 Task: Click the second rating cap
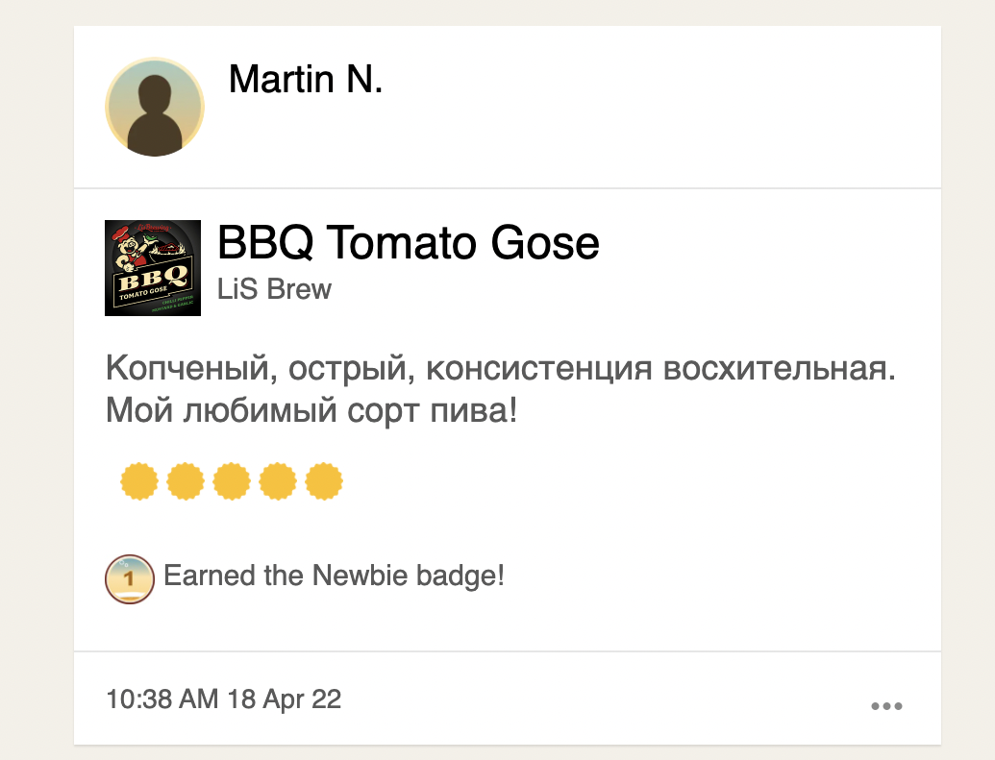[x=186, y=481]
